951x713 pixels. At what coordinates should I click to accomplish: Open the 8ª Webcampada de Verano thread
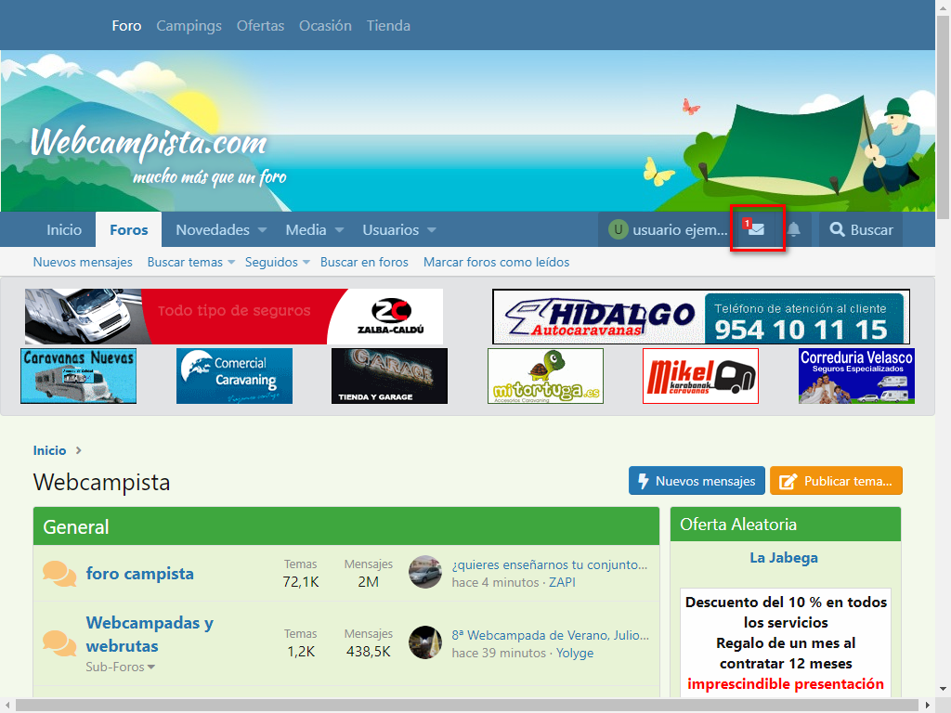pos(550,635)
